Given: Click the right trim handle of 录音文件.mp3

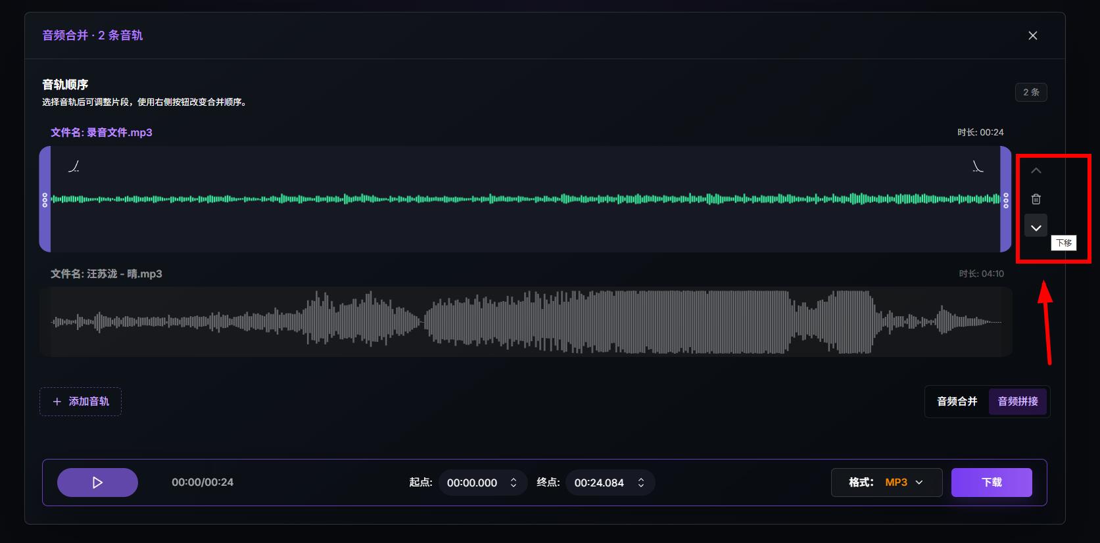Looking at the screenshot, I should (x=1005, y=199).
